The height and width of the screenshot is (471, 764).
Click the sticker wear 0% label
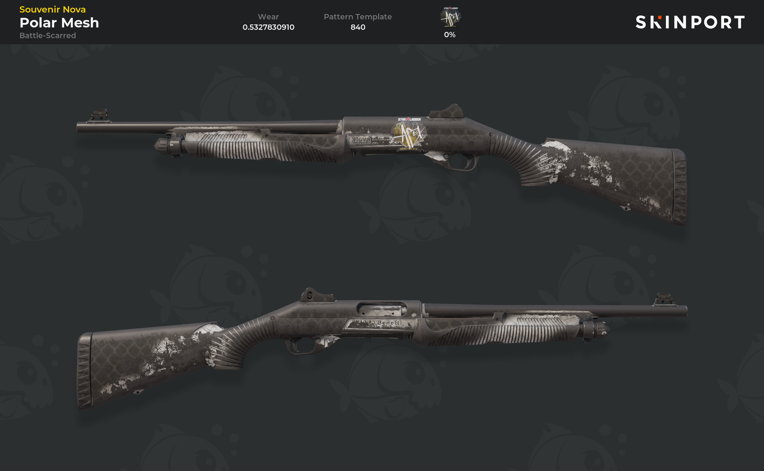(x=450, y=35)
